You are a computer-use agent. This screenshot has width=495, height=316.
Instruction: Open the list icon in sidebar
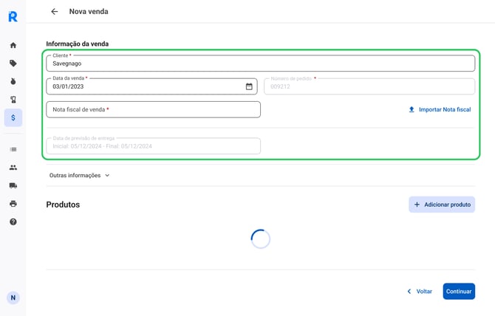tap(13, 149)
